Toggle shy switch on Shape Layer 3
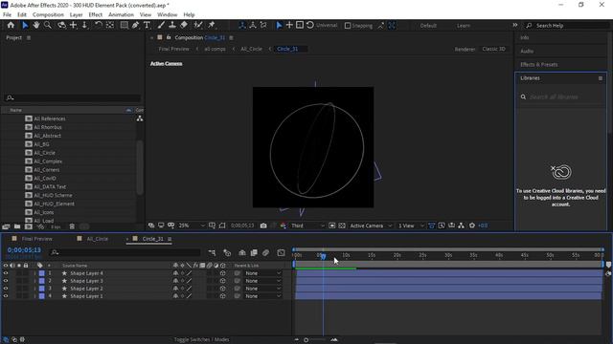 point(175,281)
